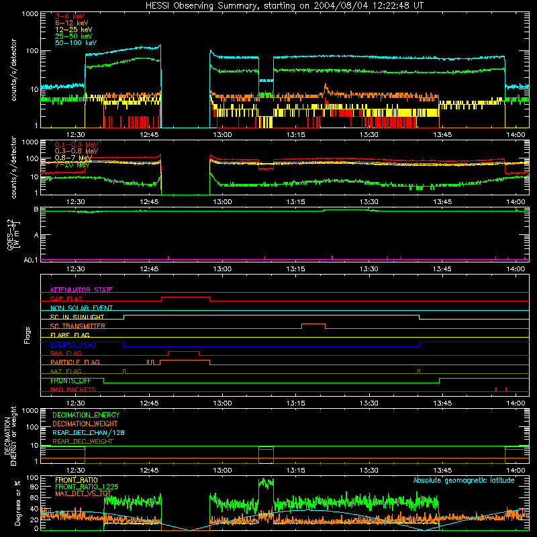
Task: Select the DECIMATION_ENERGY legend entry
Action: [x=86, y=415]
